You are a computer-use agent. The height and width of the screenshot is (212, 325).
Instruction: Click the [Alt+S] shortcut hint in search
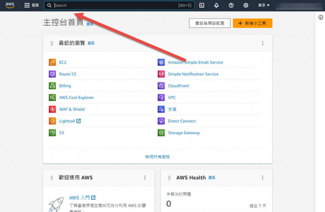(185, 5)
